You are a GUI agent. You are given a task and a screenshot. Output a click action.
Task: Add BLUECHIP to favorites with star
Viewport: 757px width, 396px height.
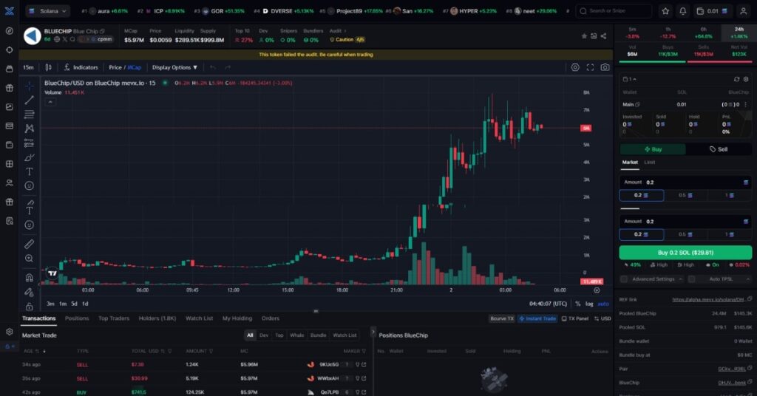click(x=584, y=36)
